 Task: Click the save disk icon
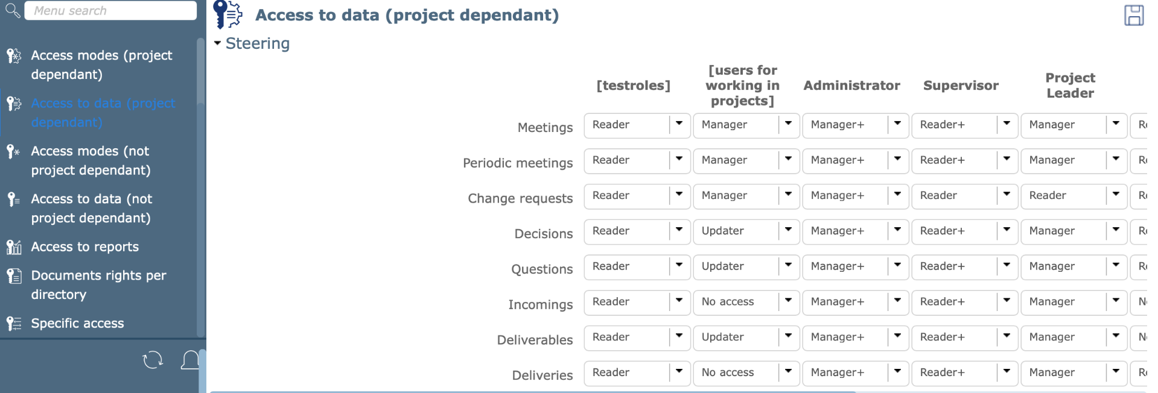click(1133, 15)
